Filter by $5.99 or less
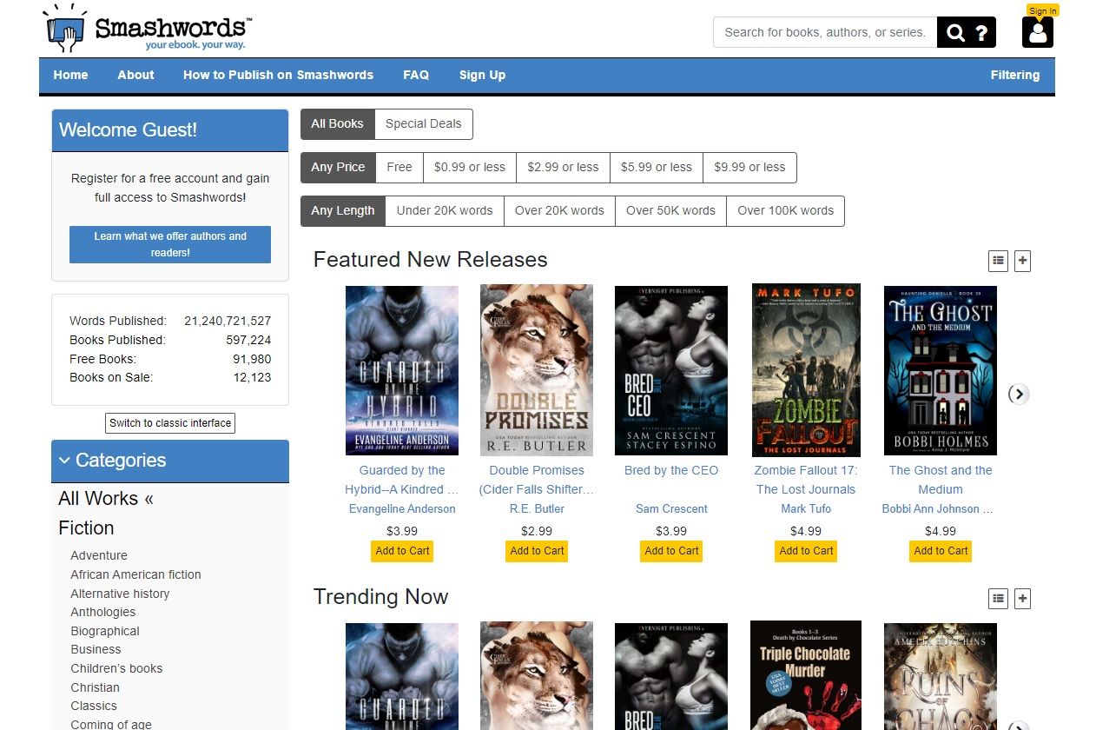Image resolution: width=1096 pixels, height=730 pixels. pos(657,167)
